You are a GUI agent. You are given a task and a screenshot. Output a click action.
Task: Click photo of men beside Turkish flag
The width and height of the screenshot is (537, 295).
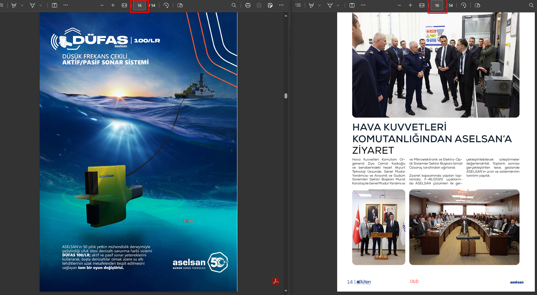click(379, 227)
